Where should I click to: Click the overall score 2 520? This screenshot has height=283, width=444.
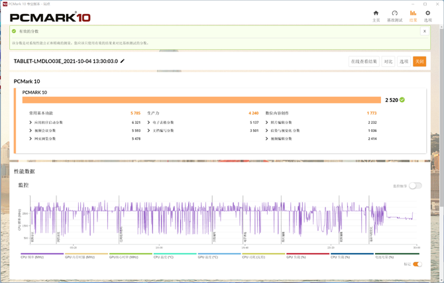coord(392,100)
